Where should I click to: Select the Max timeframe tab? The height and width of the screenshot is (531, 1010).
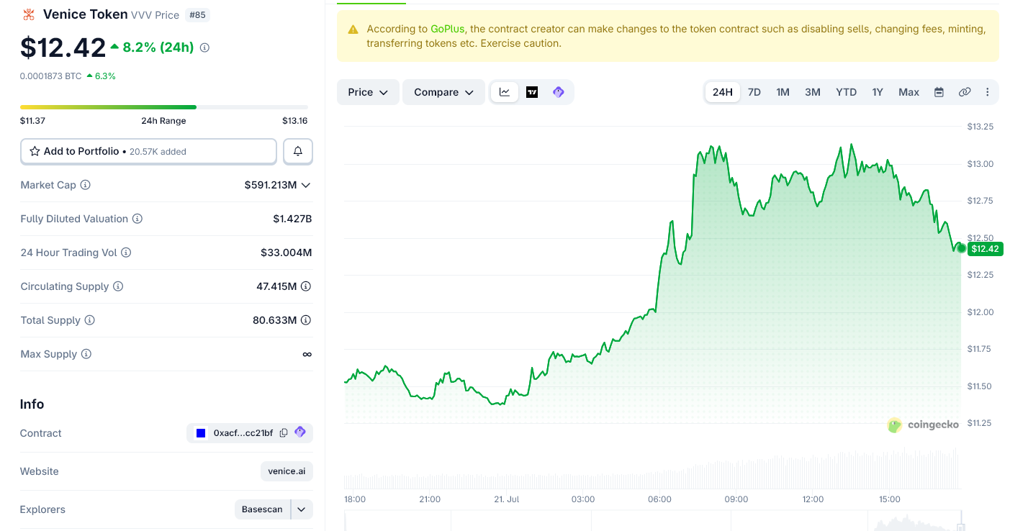point(909,92)
